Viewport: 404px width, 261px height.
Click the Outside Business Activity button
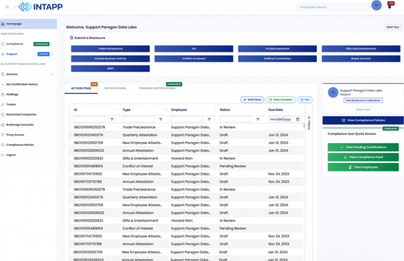click(x=110, y=59)
